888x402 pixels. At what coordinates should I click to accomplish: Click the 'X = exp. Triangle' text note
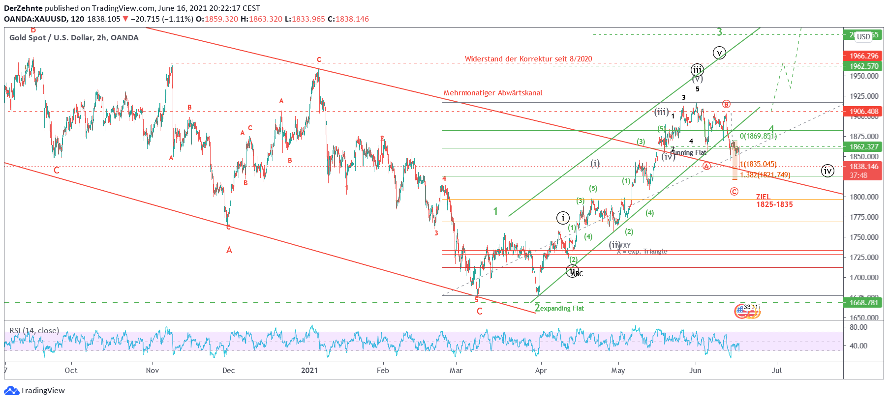642,252
